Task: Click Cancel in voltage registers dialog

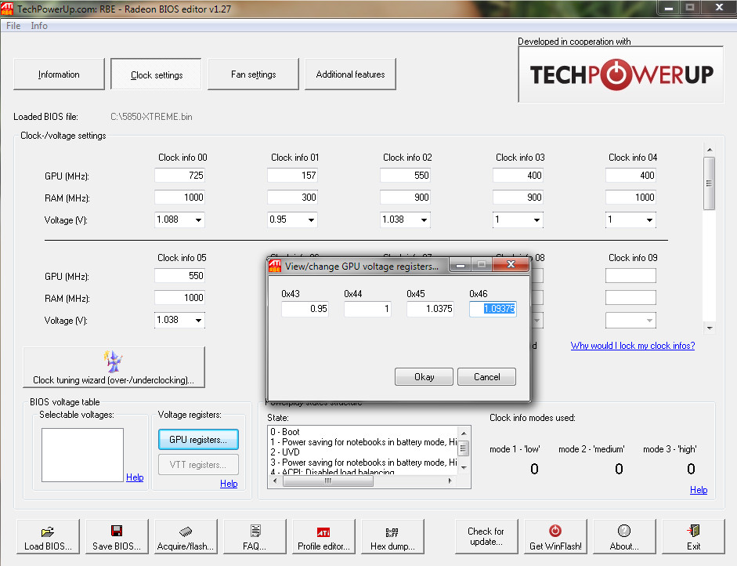Action: pos(487,377)
